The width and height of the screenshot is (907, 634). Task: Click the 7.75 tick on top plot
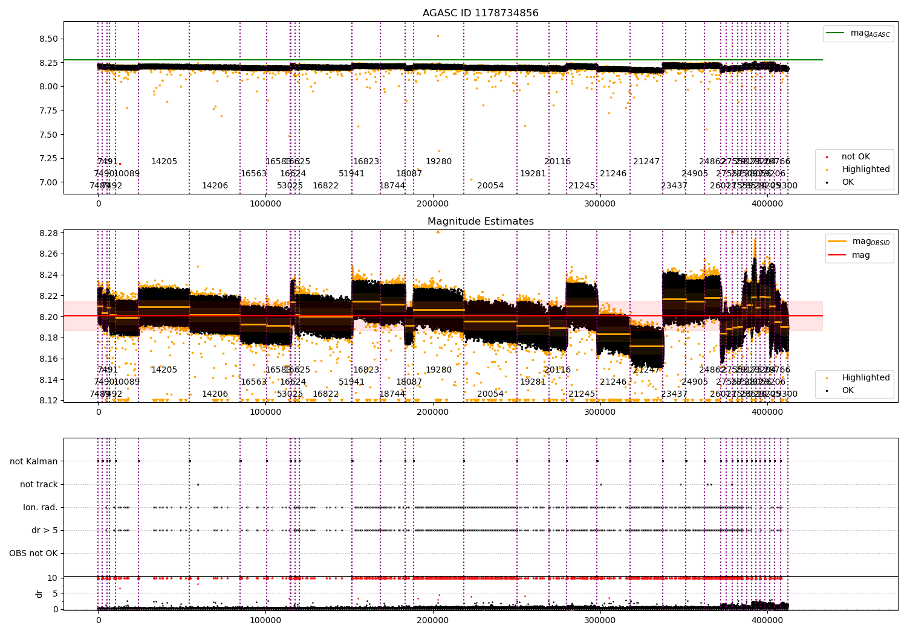coord(48,110)
